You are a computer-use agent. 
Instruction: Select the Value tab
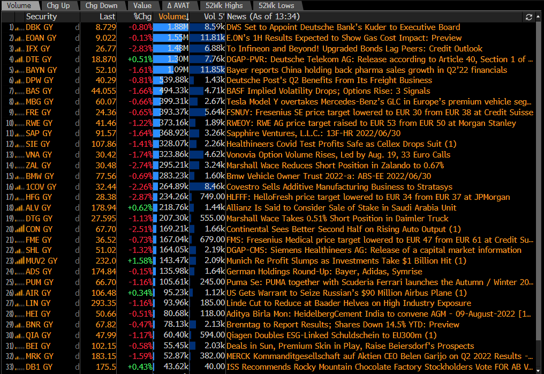142,5
